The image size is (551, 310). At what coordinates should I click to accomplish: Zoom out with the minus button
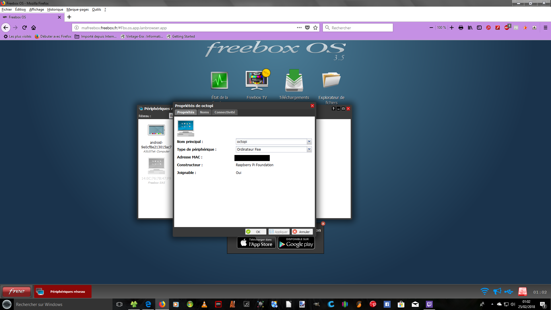[431, 28]
